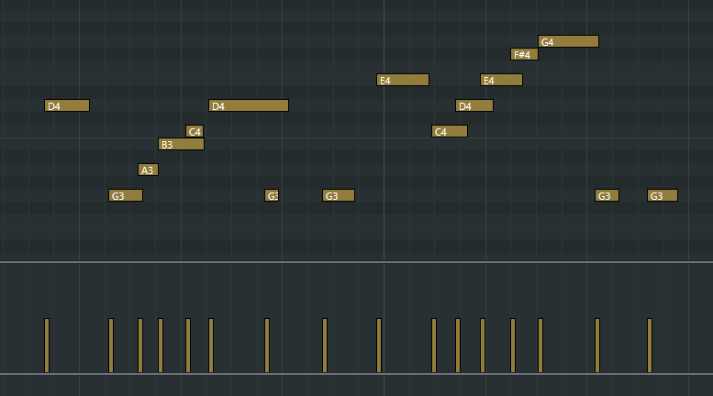Click the velocity bar of the G4 note
Screen dimensions: 713x396
coord(540,346)
